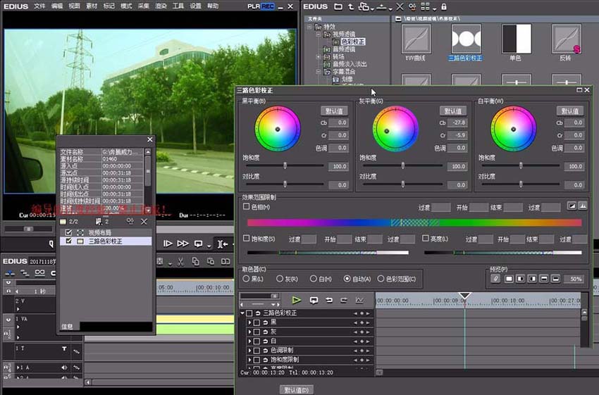Click next frame button in player
The image size is (599, 395).
pyautogui.click(x=168, y=244)
